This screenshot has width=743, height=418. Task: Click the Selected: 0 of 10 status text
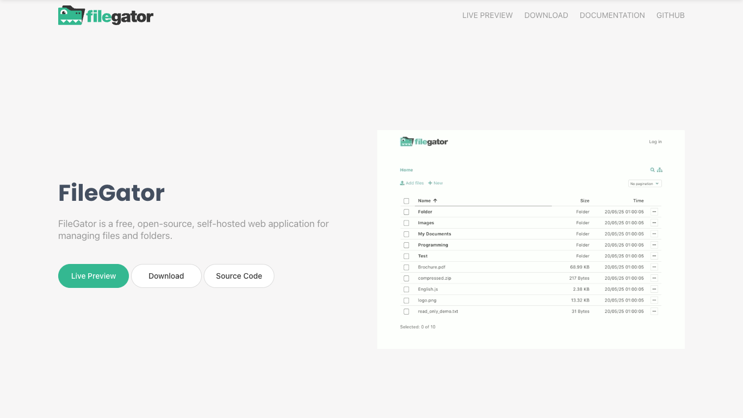[418, 327]
